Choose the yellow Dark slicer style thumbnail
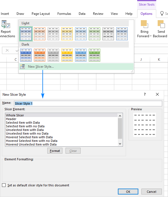Viewport: 168px width, 197px height. [67, 55]
